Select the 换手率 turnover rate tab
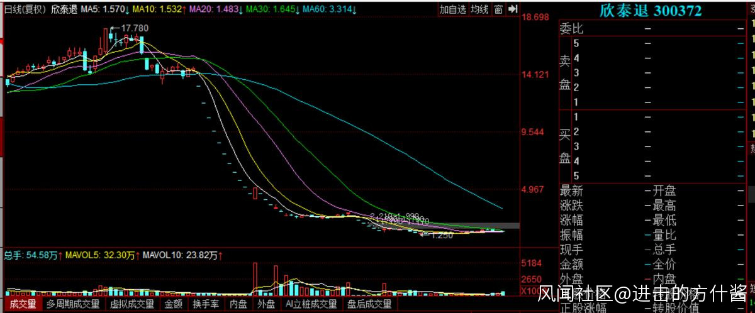755x313 pixels. [206, 304]
